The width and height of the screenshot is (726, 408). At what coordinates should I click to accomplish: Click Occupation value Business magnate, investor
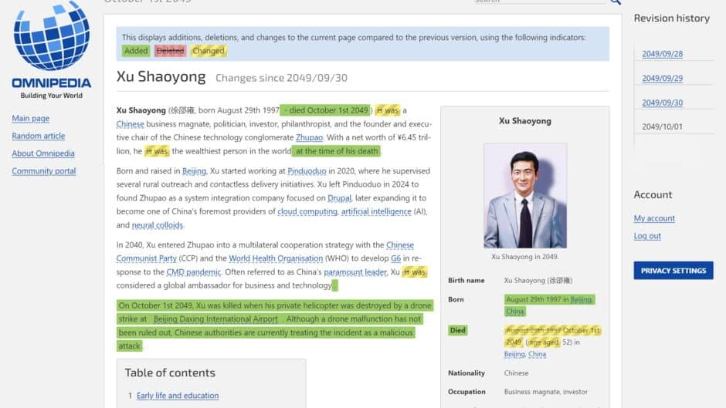[x=546, y=392]
